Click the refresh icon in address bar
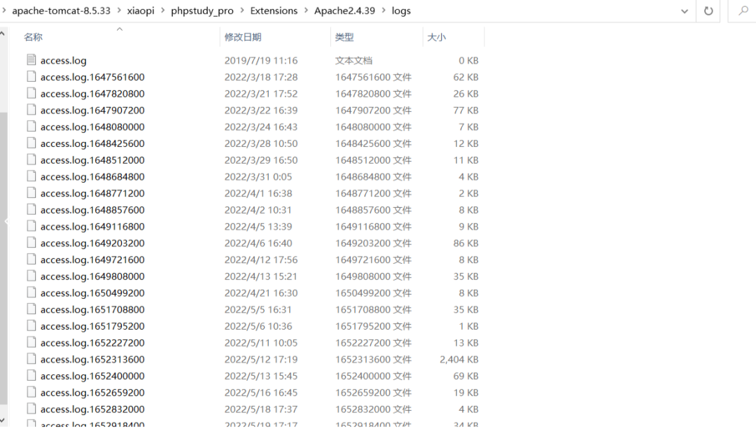The image size is (756, 441). pyautogui.click(x=708, y=10)
